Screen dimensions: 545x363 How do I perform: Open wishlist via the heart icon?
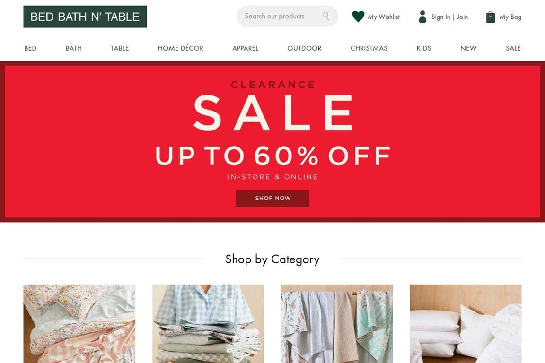[358, 17]
